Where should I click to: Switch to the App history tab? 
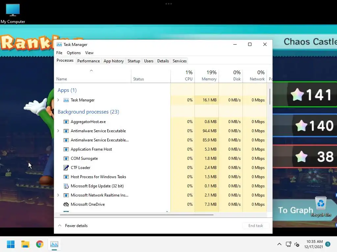(114, 61)
